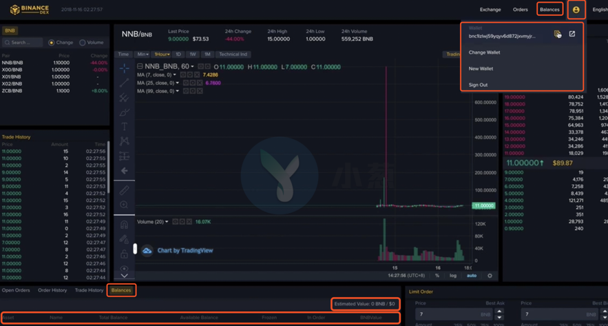Remove the MA 25 indicator

[x=200, y=83]
